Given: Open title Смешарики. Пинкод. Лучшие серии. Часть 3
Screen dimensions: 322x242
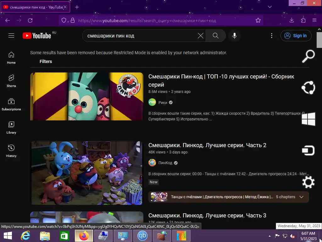Looking at the screenshot, I should pyautogui.click(x=207, y=216).
